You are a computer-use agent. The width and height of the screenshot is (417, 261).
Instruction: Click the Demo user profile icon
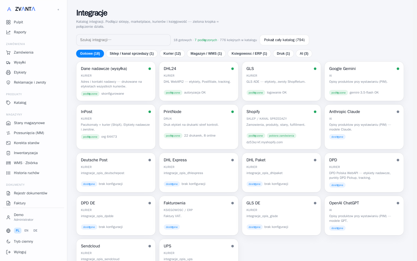pyautogui.click(x=8, y=217)
